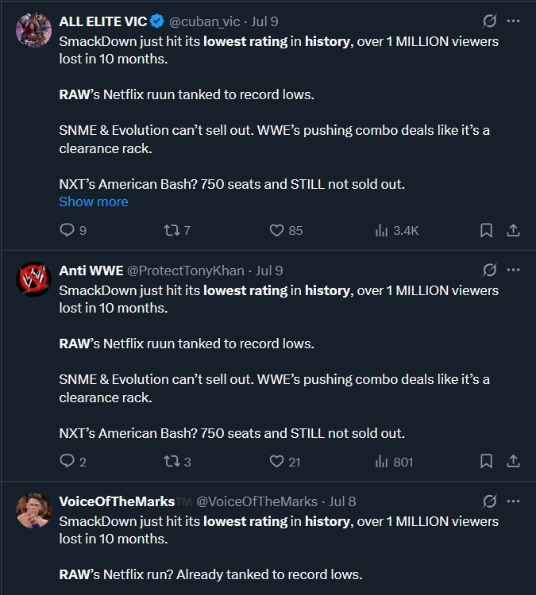
Task: Open more options for ALL ELITE VIC post
Action: [x=513, y=21]
